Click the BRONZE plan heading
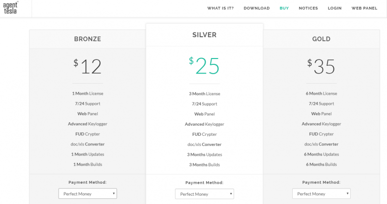The height and width of the screenshot is (204, 387). click(x=88, y=39)
